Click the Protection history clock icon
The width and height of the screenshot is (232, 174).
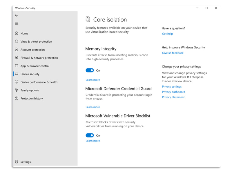coord(17,98)
